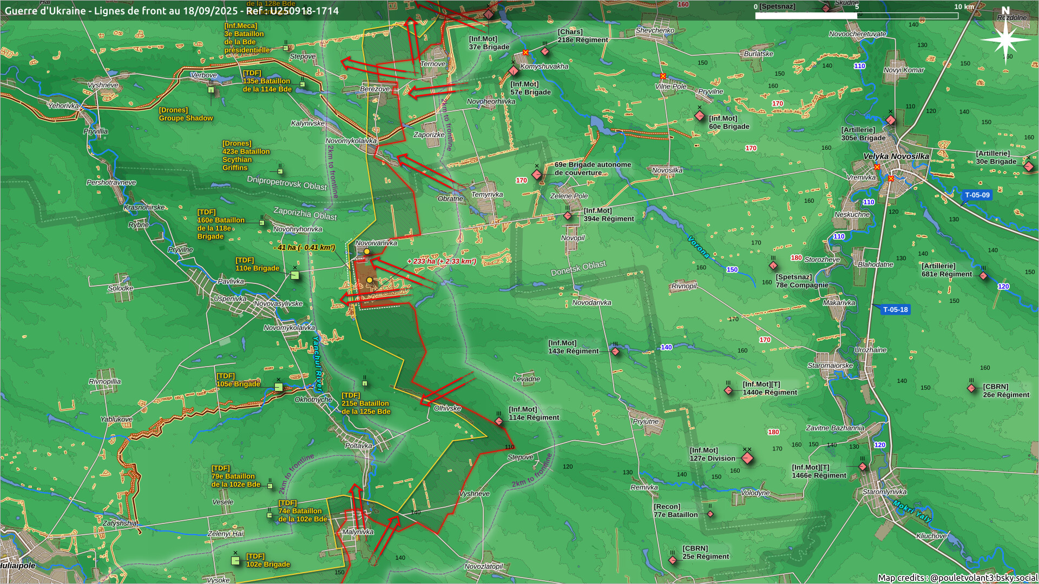Click the distance scale bar
This screenshot has width=1039, height=584.
coord(856,16)
